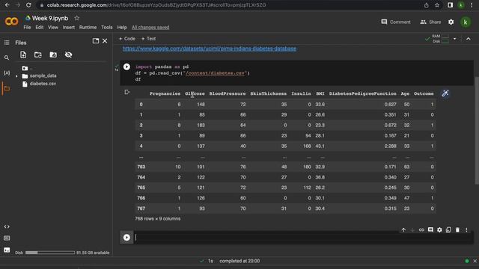Click the Comment button

396,22
